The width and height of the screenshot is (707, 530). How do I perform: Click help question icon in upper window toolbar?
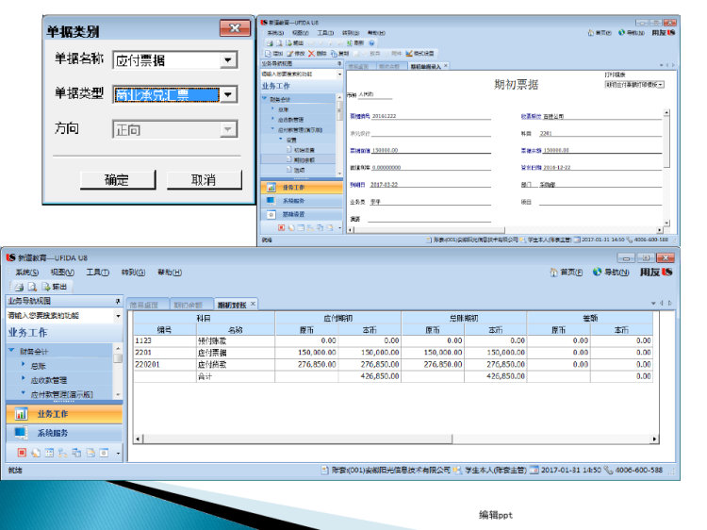tap(372, 42)
